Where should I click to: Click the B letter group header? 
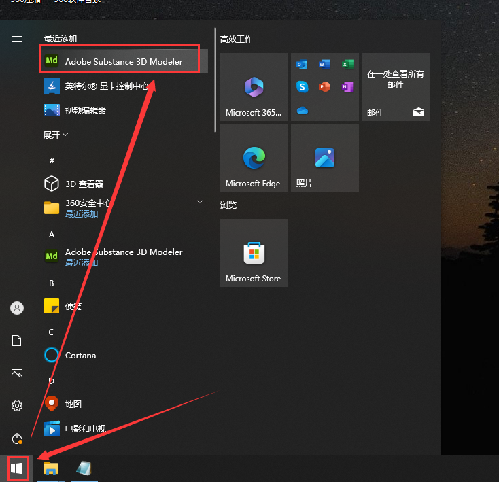click(51, 283)
